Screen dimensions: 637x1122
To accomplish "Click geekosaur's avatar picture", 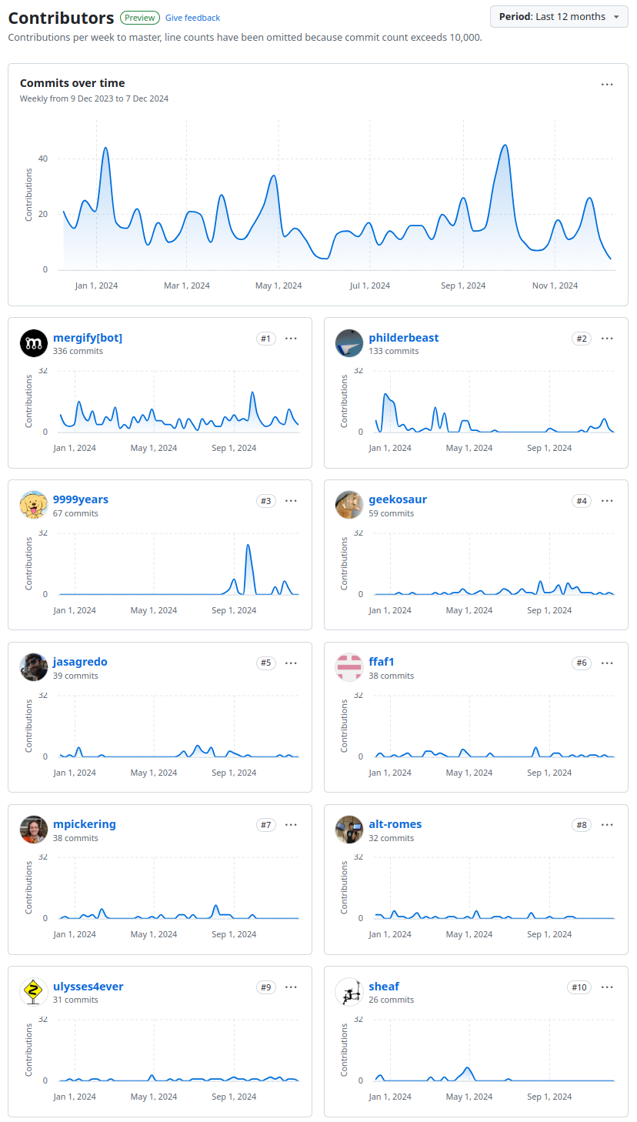I will tap(349, 505).
